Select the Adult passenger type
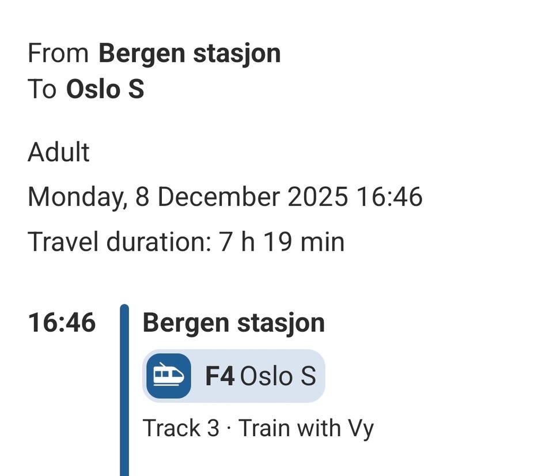Viewport: 553px width, 476px height. [59, 153]
